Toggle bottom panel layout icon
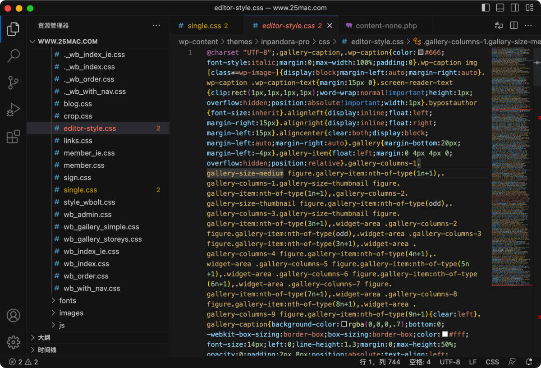This screenshot has width=541, height=368. (500, 8)
